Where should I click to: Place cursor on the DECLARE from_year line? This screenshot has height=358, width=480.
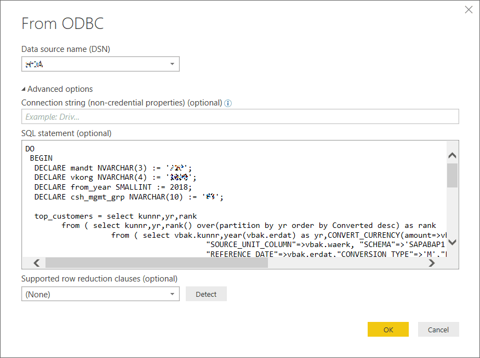[x=110, y=187]
